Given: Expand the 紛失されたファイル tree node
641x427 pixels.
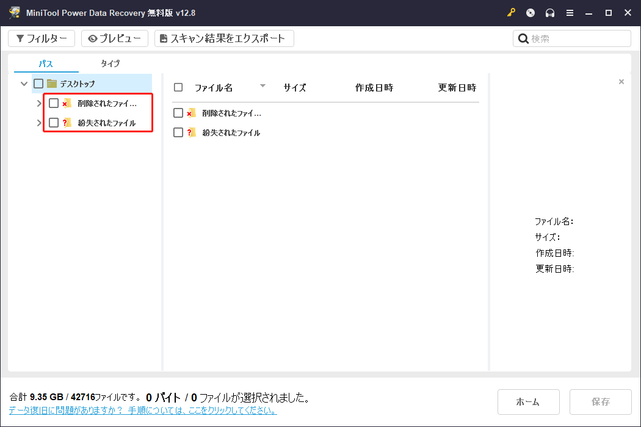Looking at the screenshot, I should point(39,123).
